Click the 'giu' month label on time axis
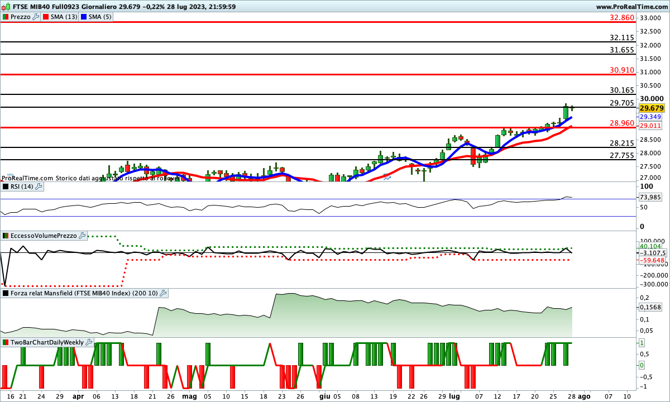The width and height of the screenshot is (670, 402). point(324,396)
